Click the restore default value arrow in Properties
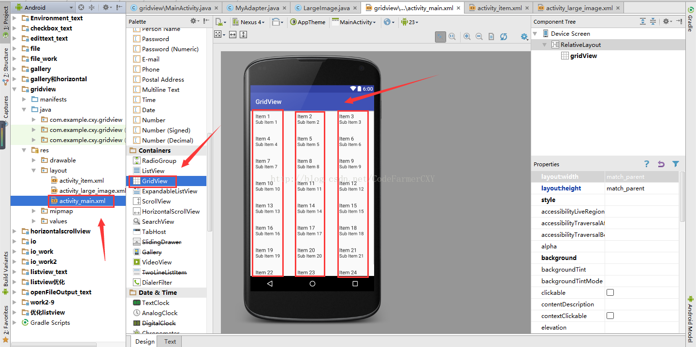This screenshot has width=696, height=347. 661,164
